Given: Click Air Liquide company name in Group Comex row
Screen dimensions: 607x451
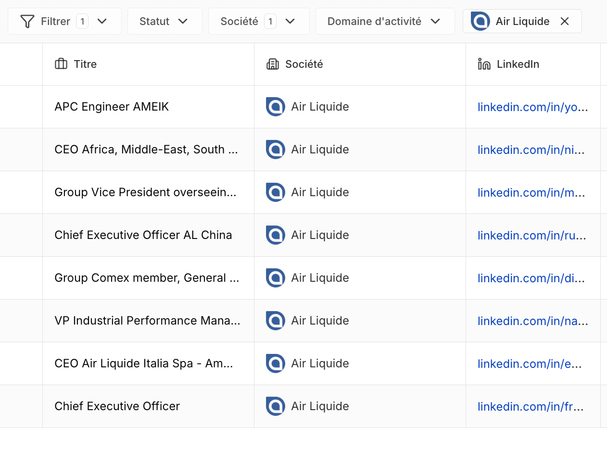Looking at the screenshot, I should tap(320, 278).
